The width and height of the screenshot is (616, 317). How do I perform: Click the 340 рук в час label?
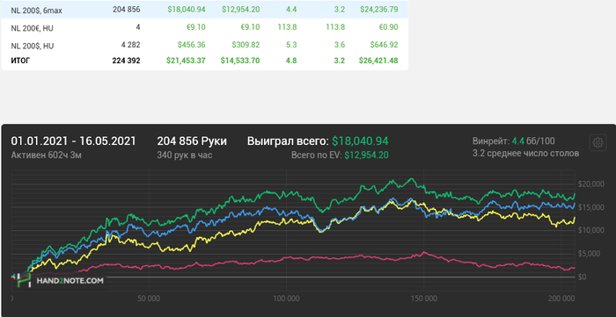tap(185, 155)
